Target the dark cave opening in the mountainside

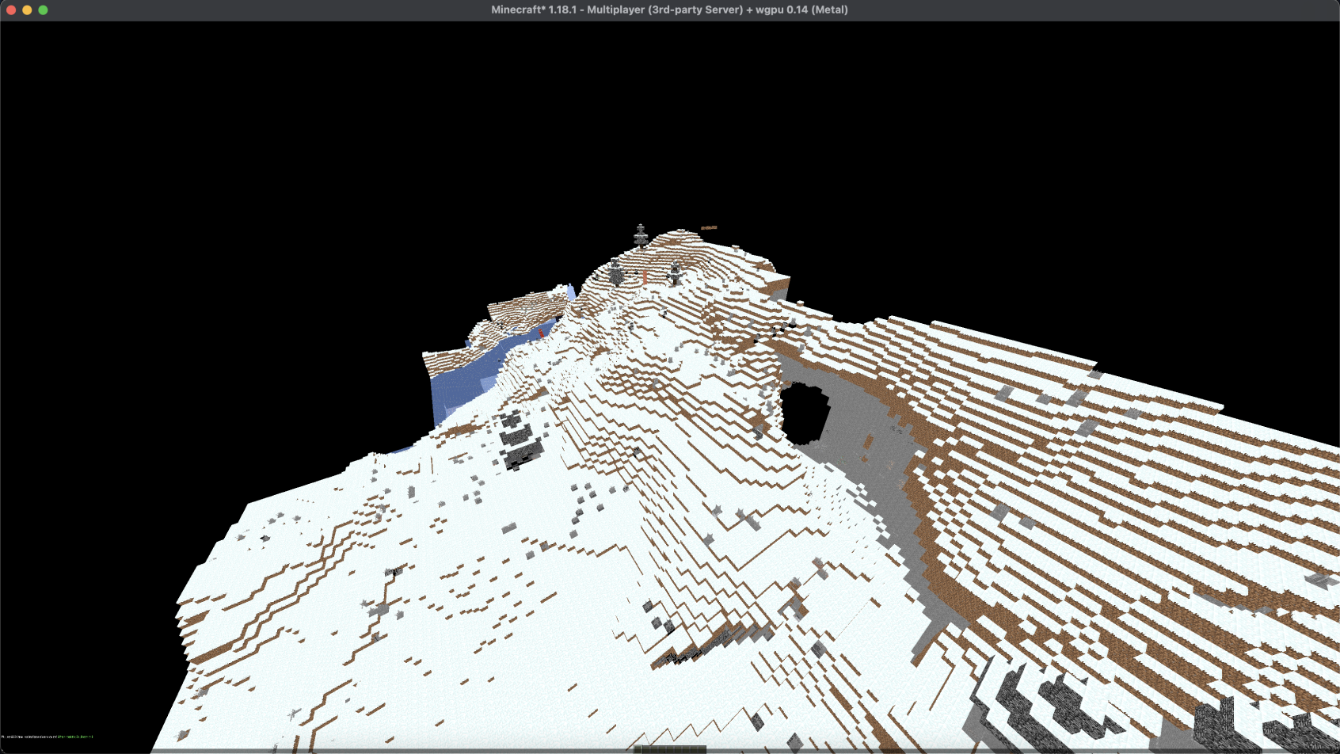(805, 413)
